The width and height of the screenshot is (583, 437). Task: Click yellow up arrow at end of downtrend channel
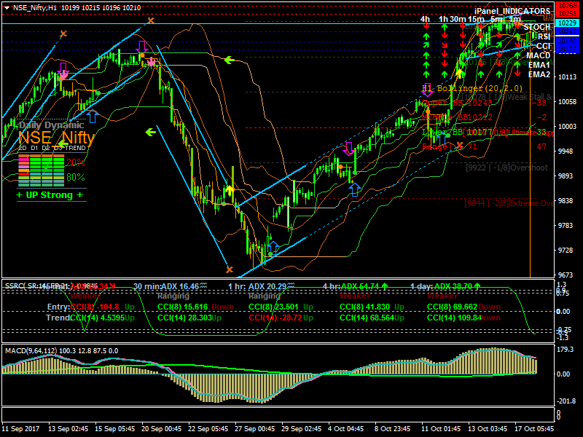[230, 190]
